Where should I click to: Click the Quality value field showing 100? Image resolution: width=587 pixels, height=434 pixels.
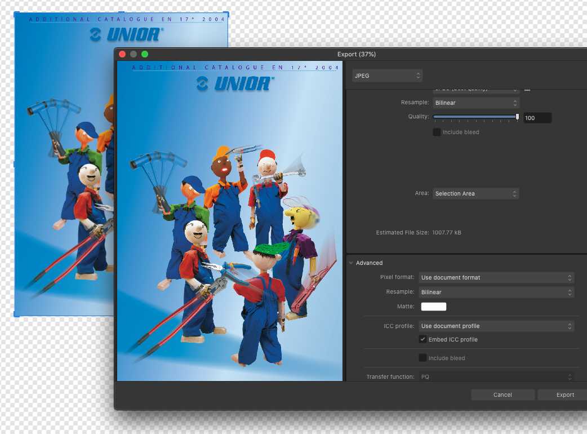coord(537,118)
